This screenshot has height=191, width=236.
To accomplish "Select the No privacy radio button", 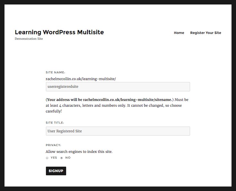I will (x=62, y=158).
